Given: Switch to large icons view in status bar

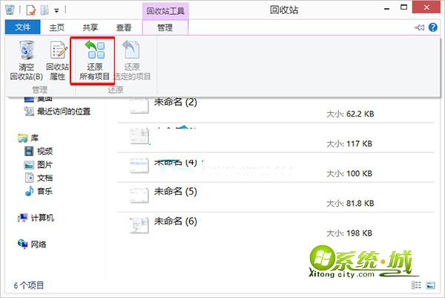Looking at the screenshot, I should pos(429,285).
